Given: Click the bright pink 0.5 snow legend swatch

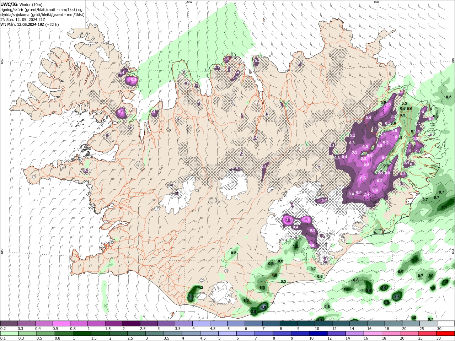Looking at the screenshot, I should click(x=61, y=324).
